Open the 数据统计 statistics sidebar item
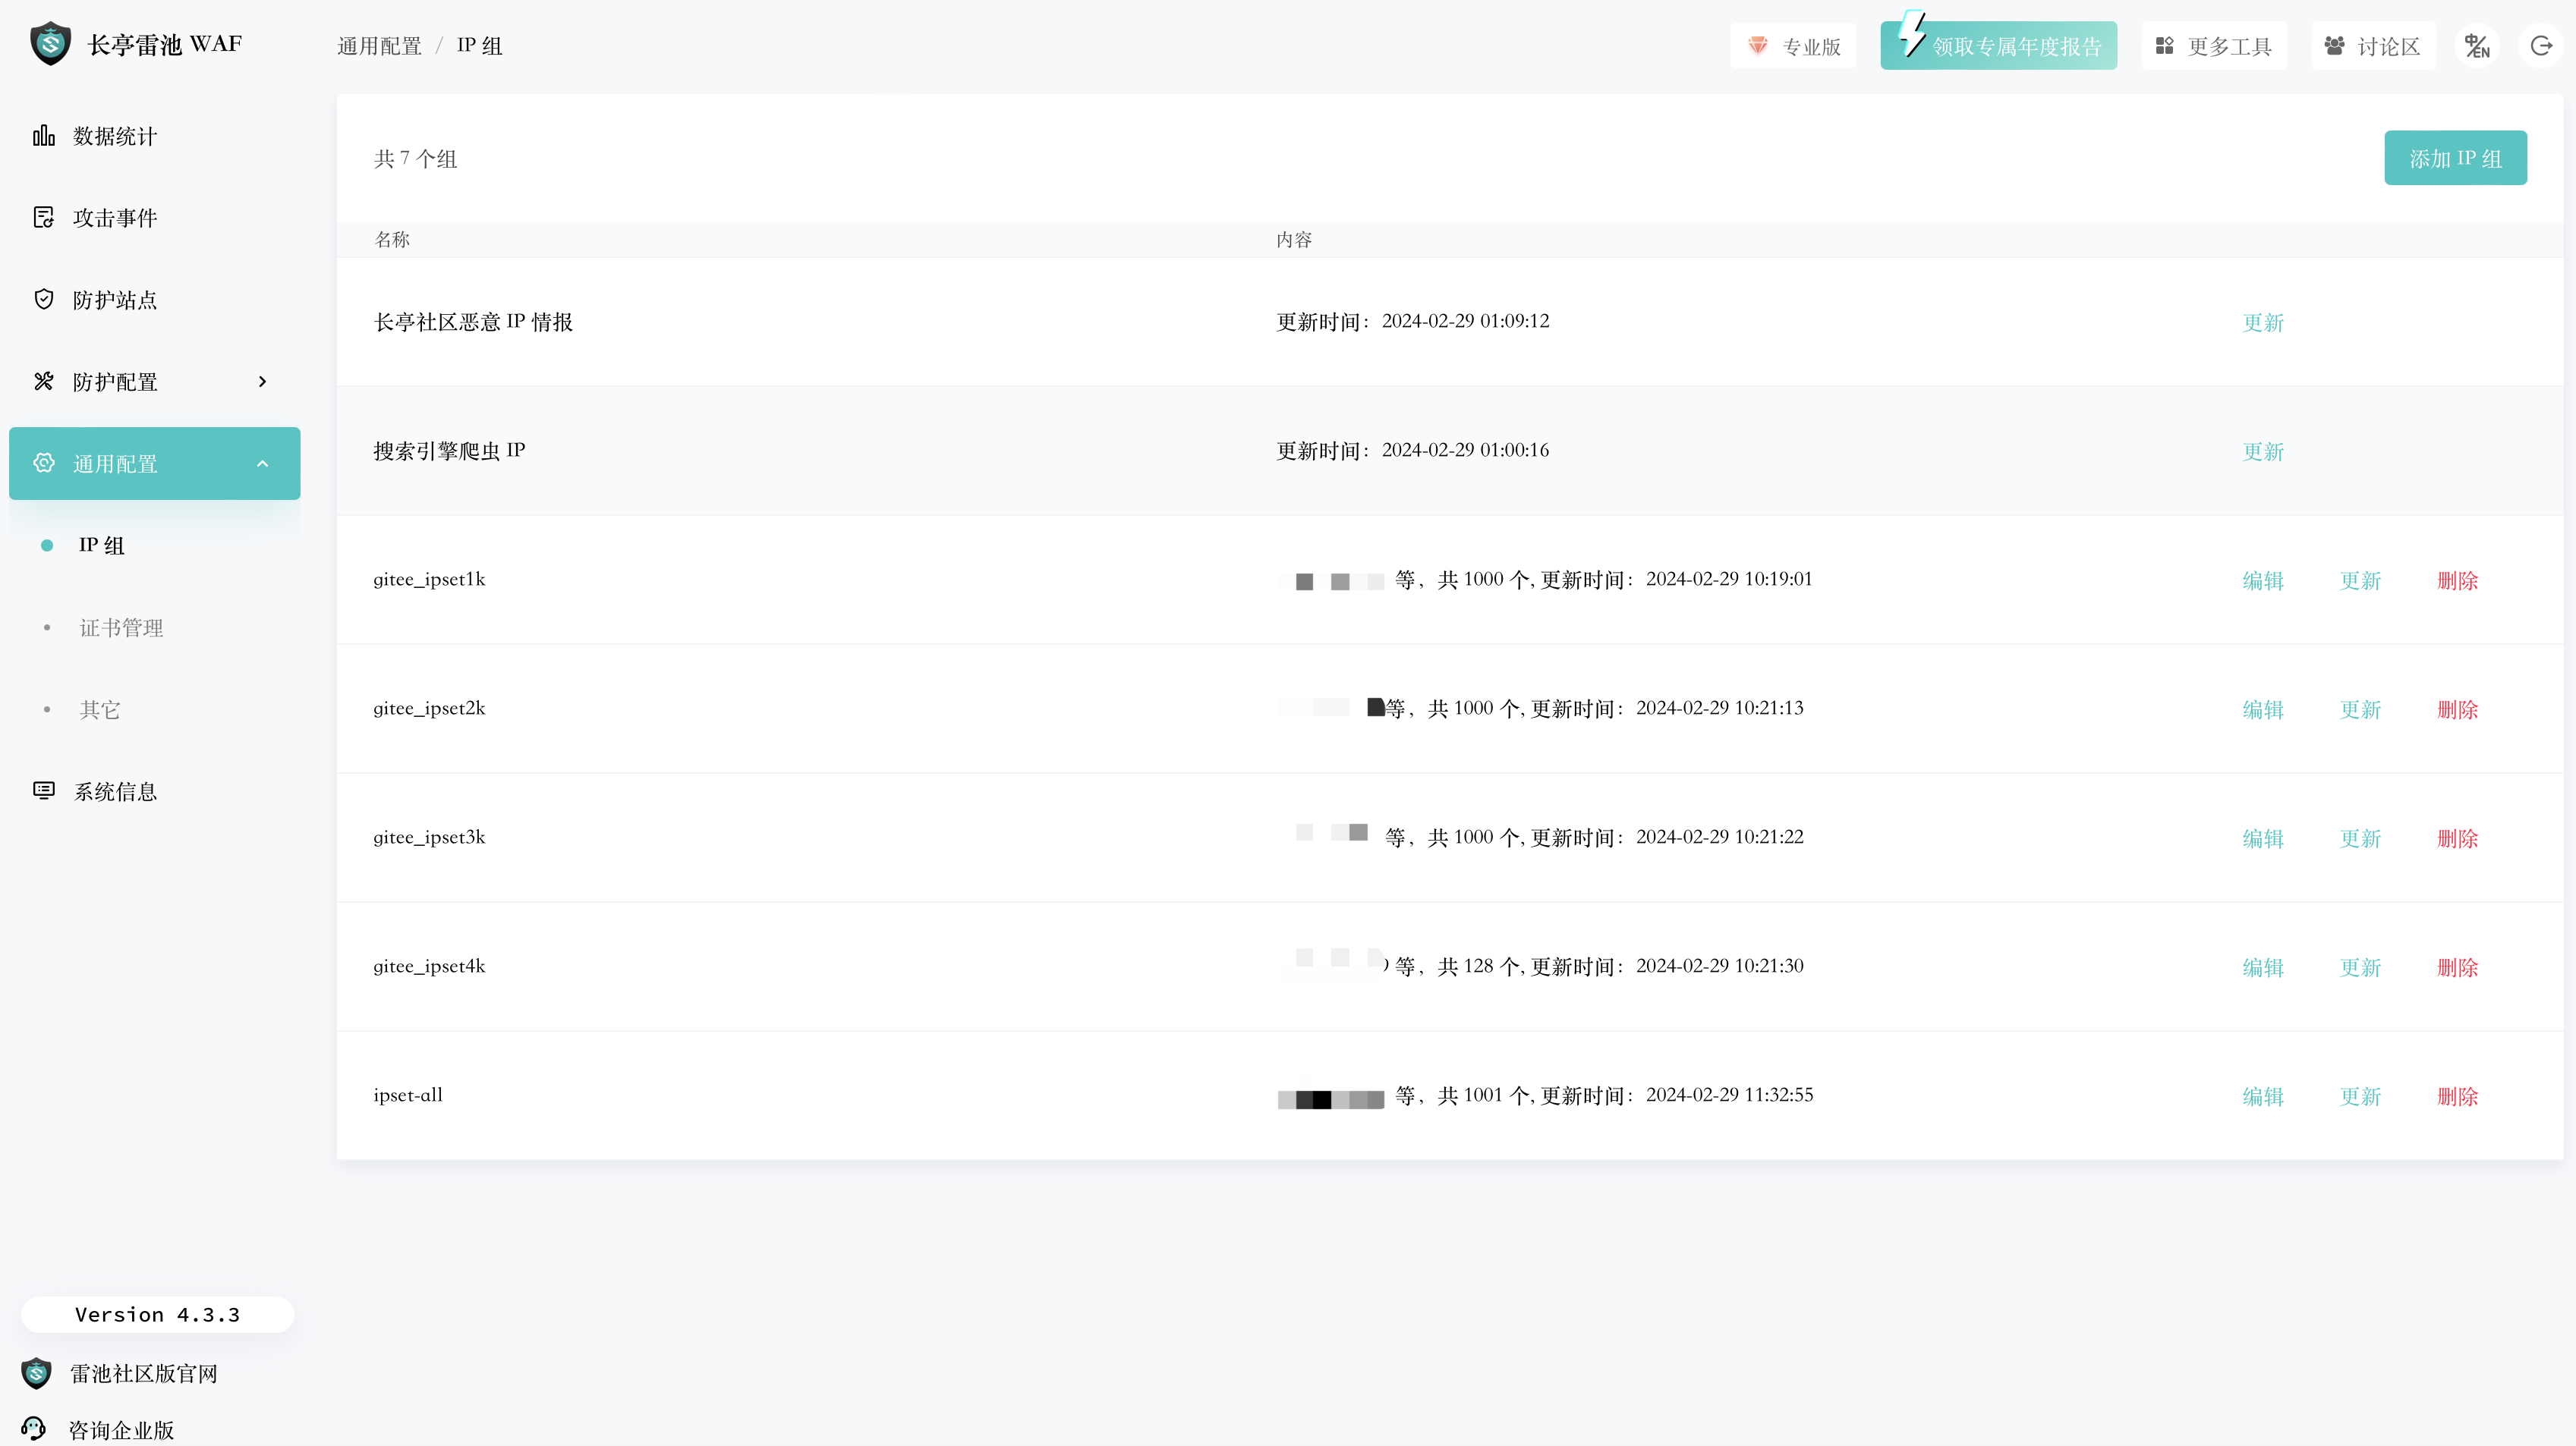Screen dimensions: 2576x1446 pos(114,136)
